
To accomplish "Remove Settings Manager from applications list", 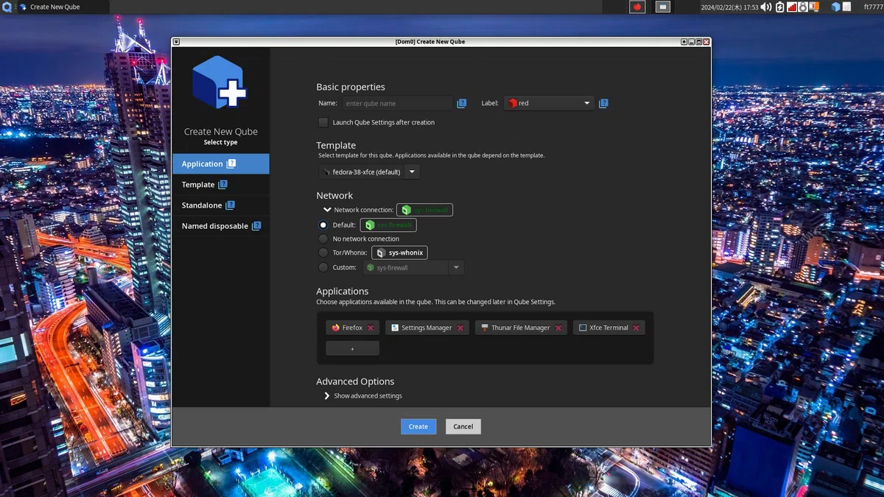I will click(x=460, y=328).
